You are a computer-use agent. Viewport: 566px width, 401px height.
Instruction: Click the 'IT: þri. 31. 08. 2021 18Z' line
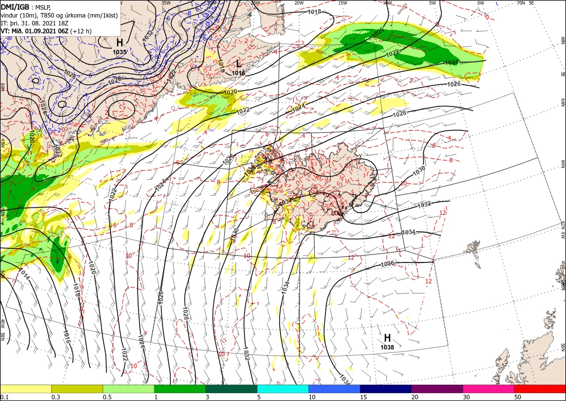pyautogui.click(x=35, y=23)
